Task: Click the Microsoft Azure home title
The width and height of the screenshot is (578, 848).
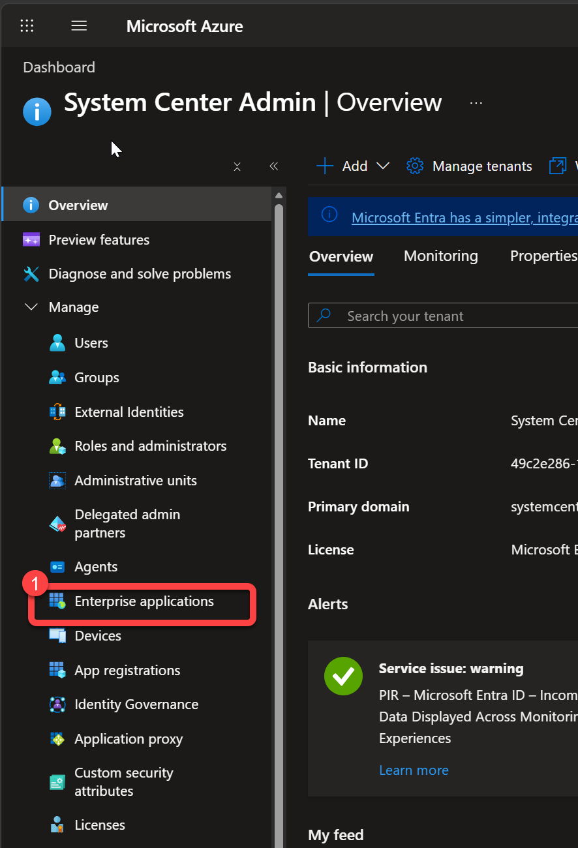Action: pos(185,26)
